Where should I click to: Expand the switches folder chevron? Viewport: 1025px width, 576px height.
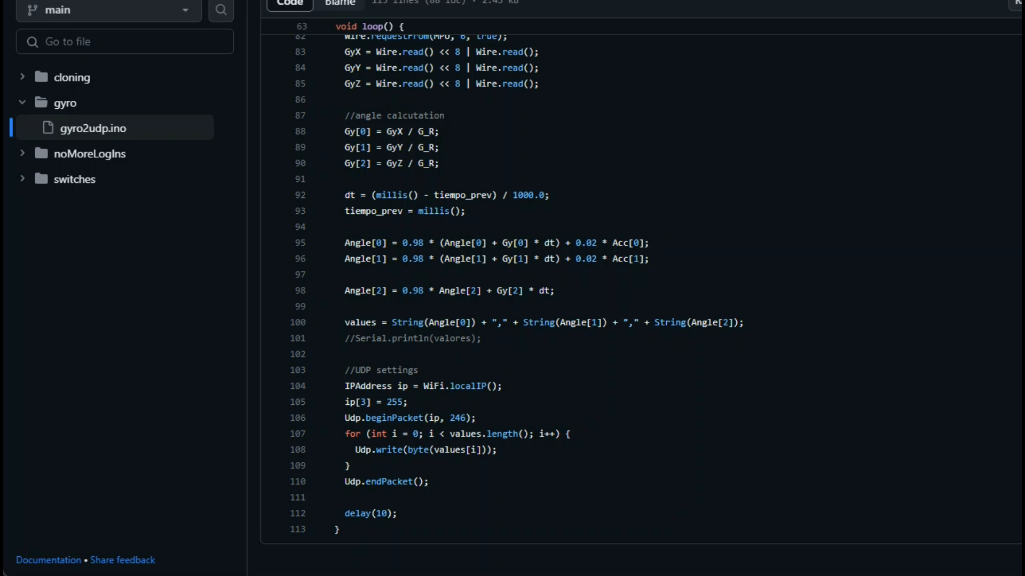22,179
